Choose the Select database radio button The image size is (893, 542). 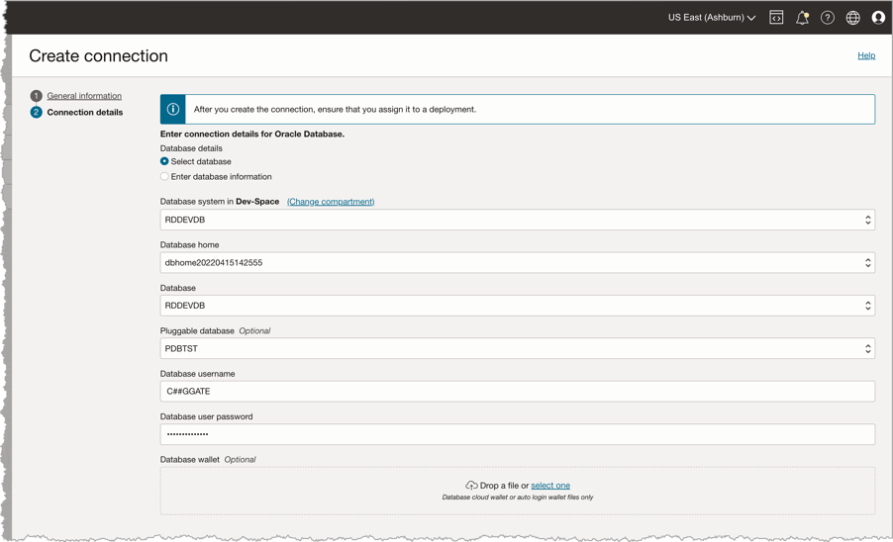pyautogui.click(x=164, y=161)
